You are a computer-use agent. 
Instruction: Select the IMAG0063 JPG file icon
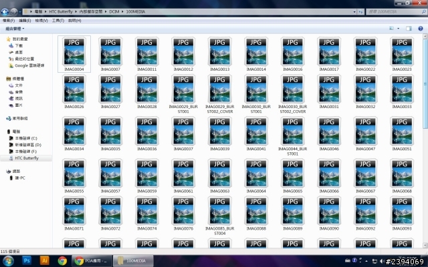tap(219, 174)
